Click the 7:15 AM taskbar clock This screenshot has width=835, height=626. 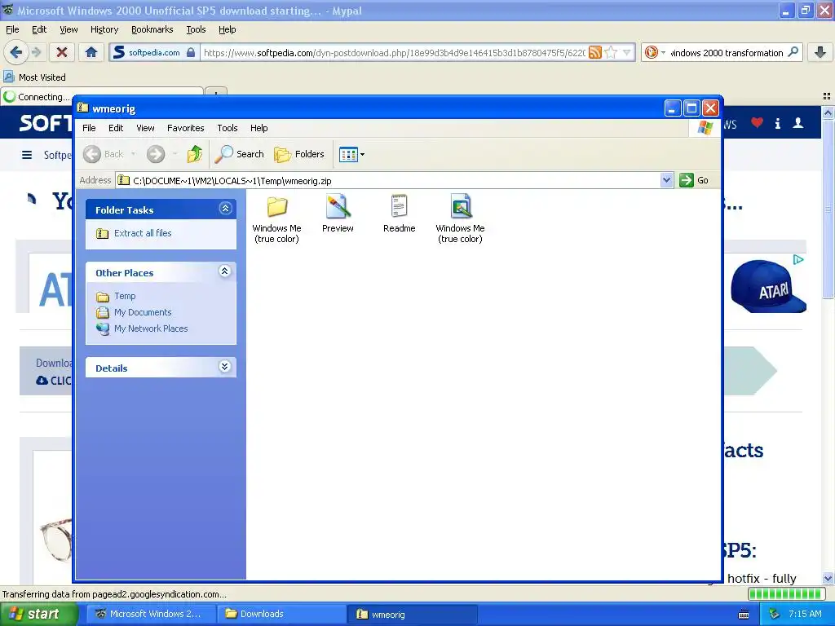click(x=805, y=615)
